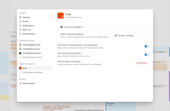Click the Remove Notion workspace label
The height and width of the screenshot is (111, 170).
[69, 61]
